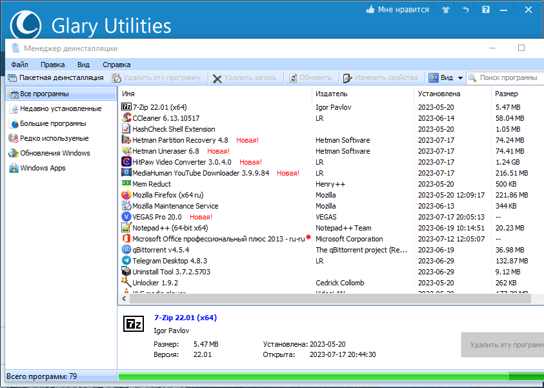Select the Telegram Desktop icon

point(126,261)
